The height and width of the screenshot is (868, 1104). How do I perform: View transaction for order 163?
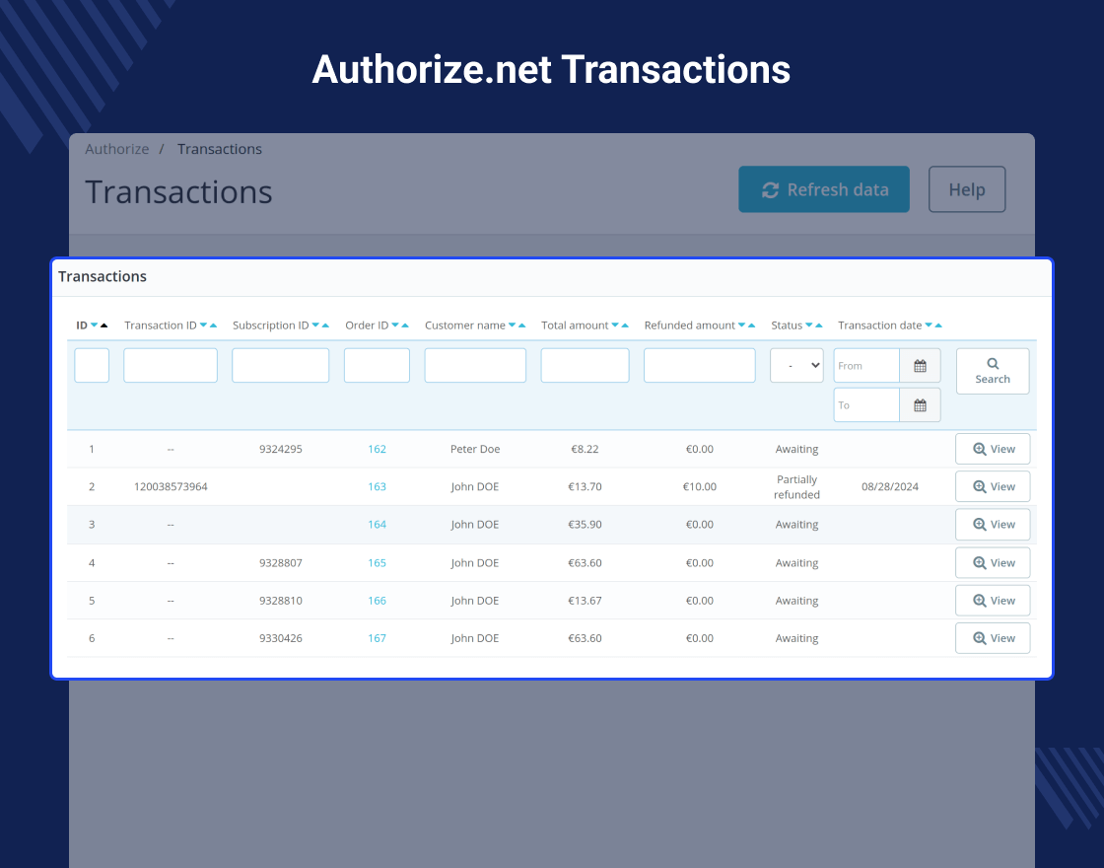tap(992, 487)
